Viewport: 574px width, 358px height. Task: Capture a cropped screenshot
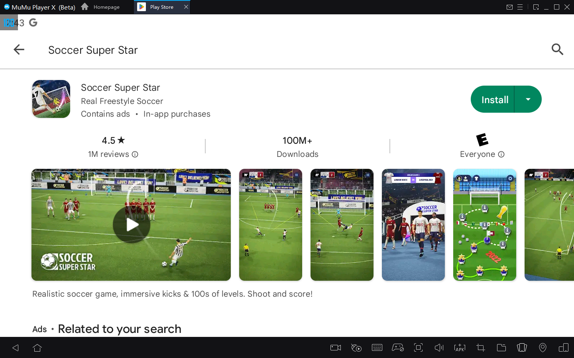[480, 347]
